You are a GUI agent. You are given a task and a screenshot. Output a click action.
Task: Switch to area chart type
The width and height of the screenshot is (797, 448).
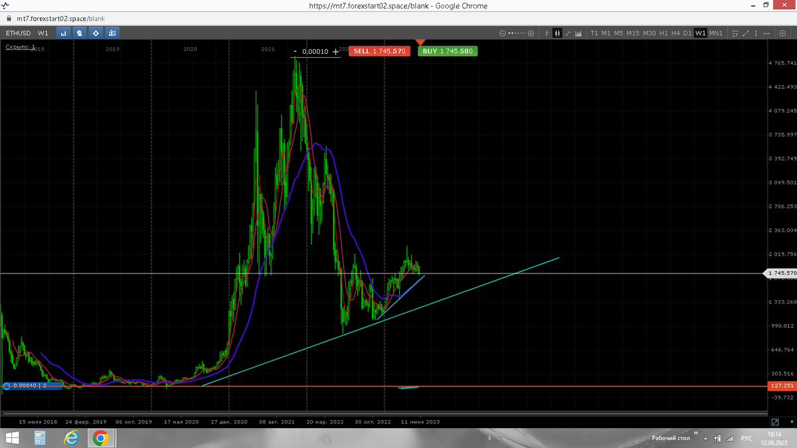point(578,33)
